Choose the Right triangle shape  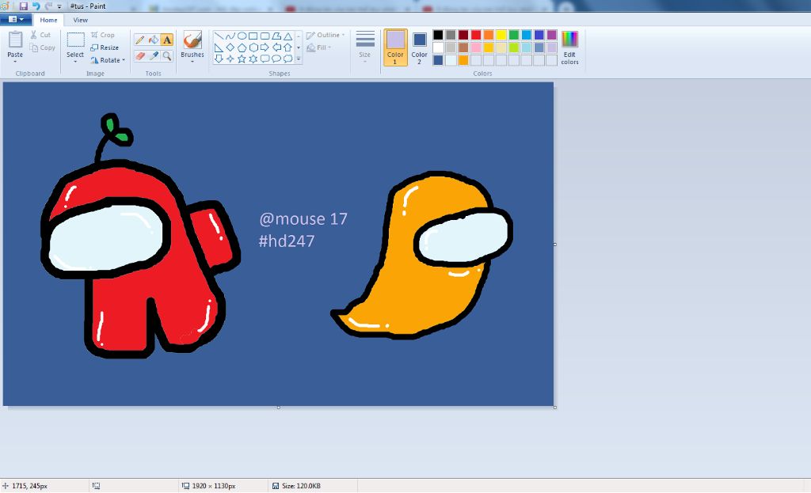pyautogui.click(x=219, y=47)
